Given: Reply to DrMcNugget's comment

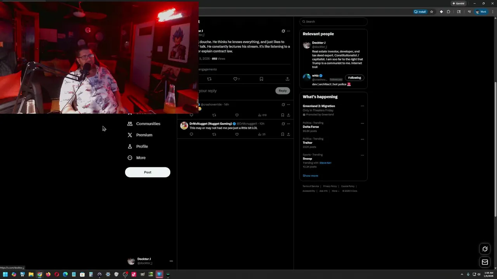Looking at the screenshot, I should pos(191,134).
